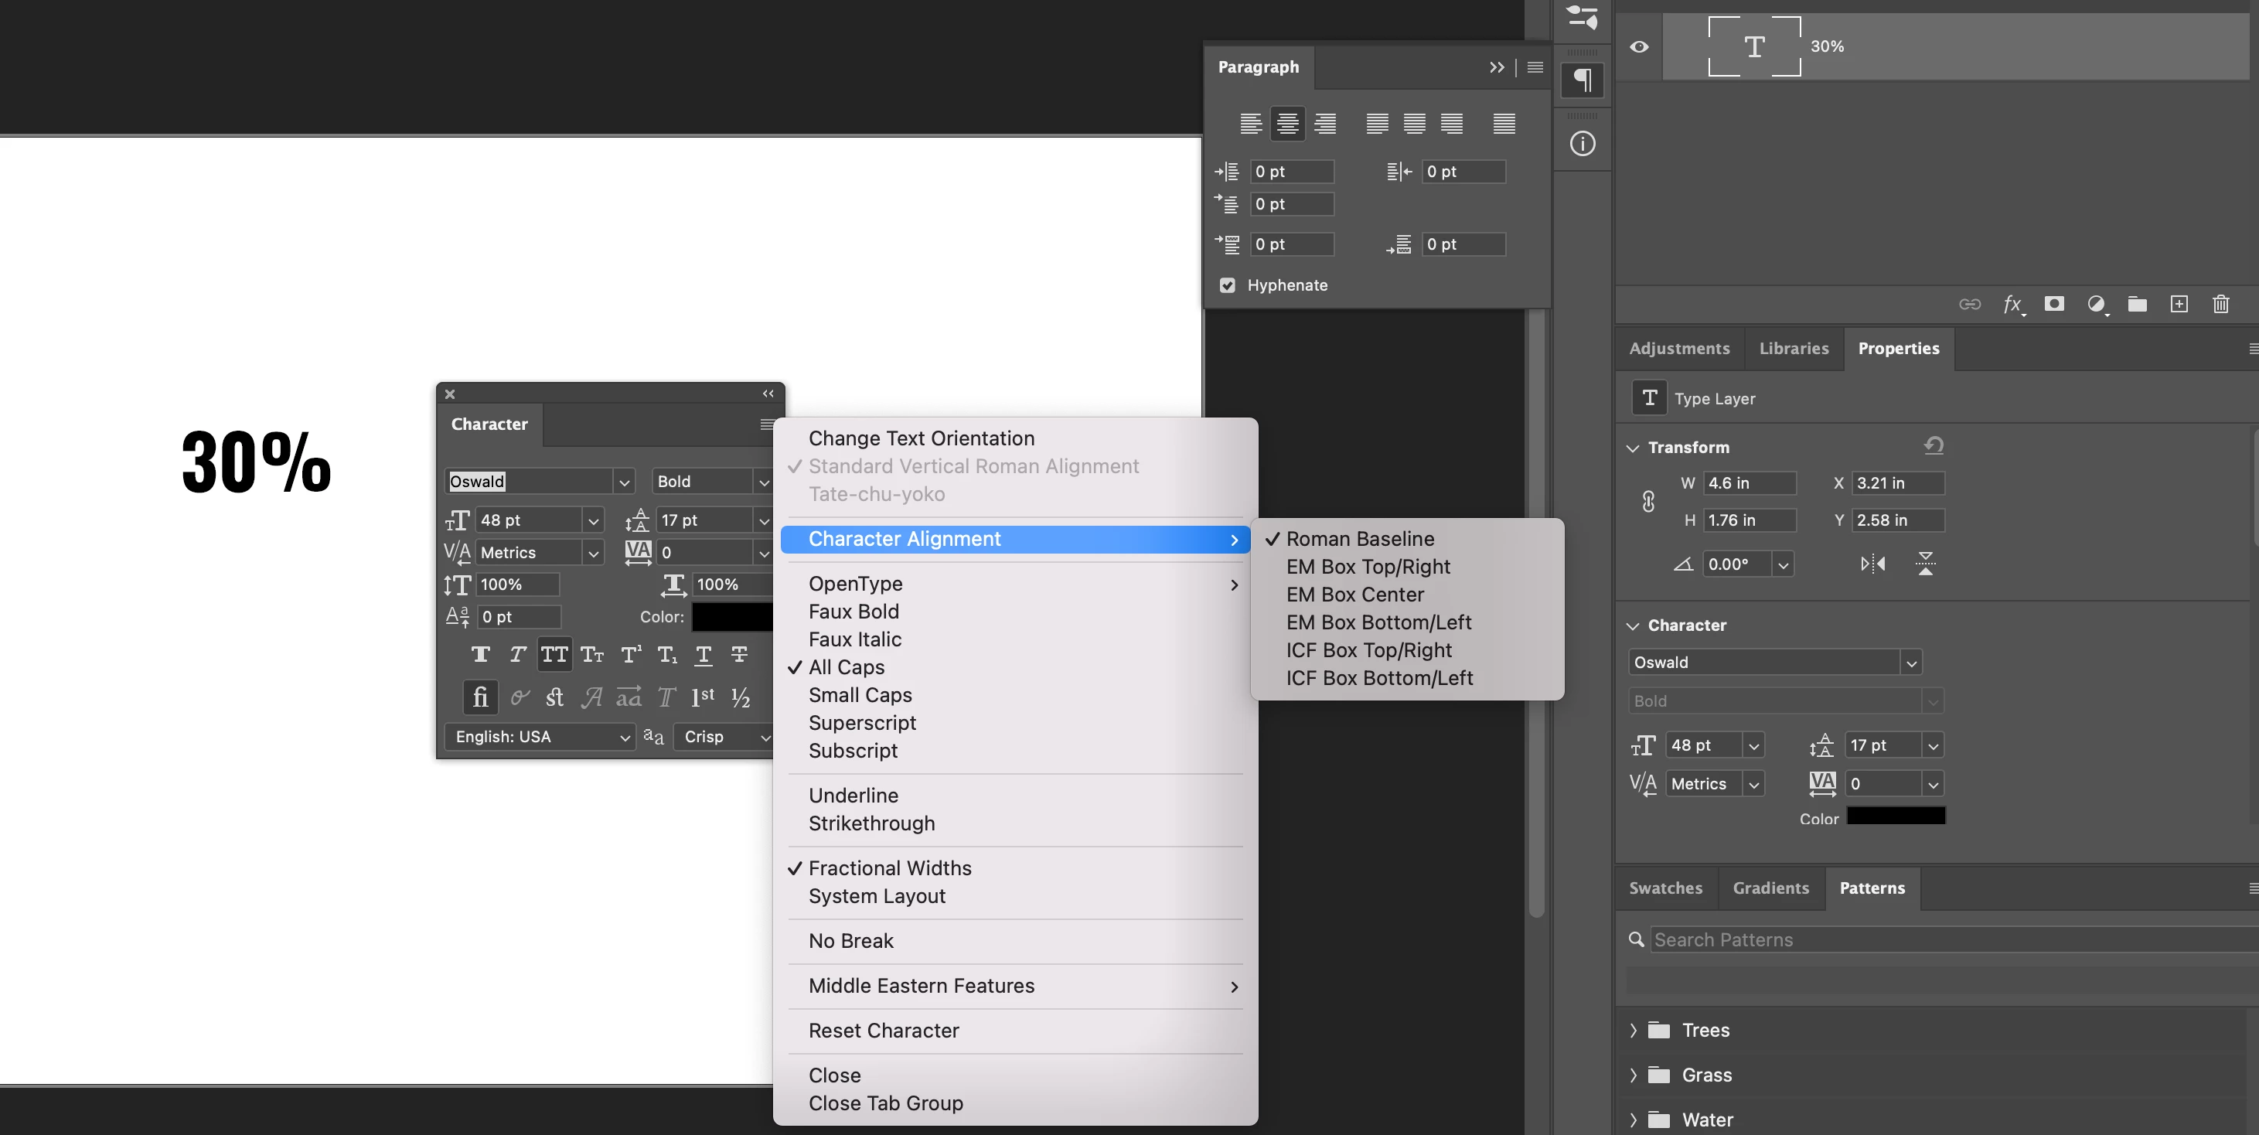The image size is (2259, 1135).
Task: Click the delete layer trash icon
Action: 2220,305
